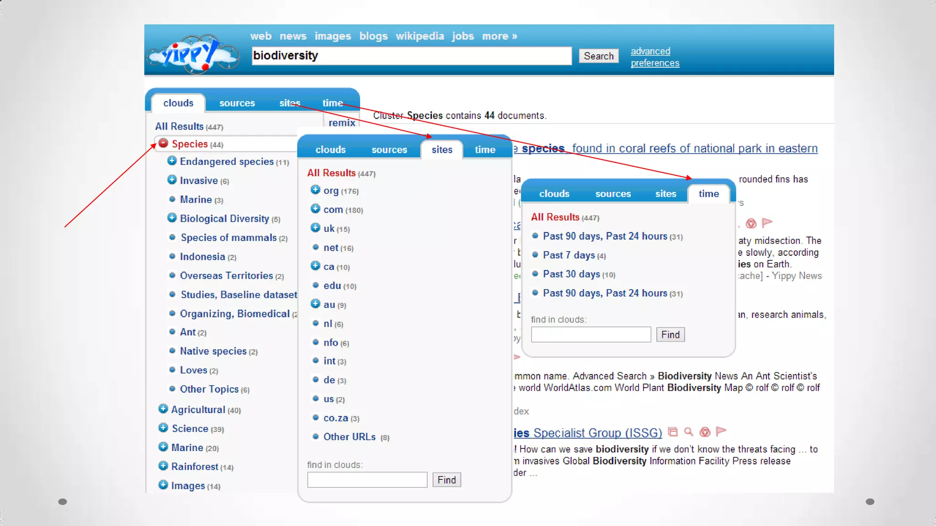Click the biodiversity search query field

coord(411,56)
